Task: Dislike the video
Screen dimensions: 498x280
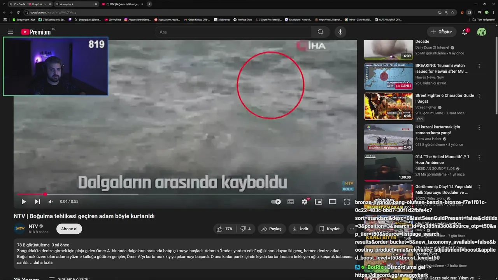Action: pos(245,229)
